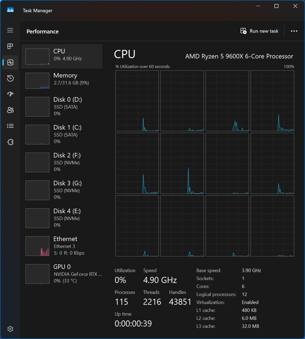Image resolution: width=305 pixels, height=339 pixels.
Task: Select Ethernet 3 network entry
Action: click(x=62, y=246)
